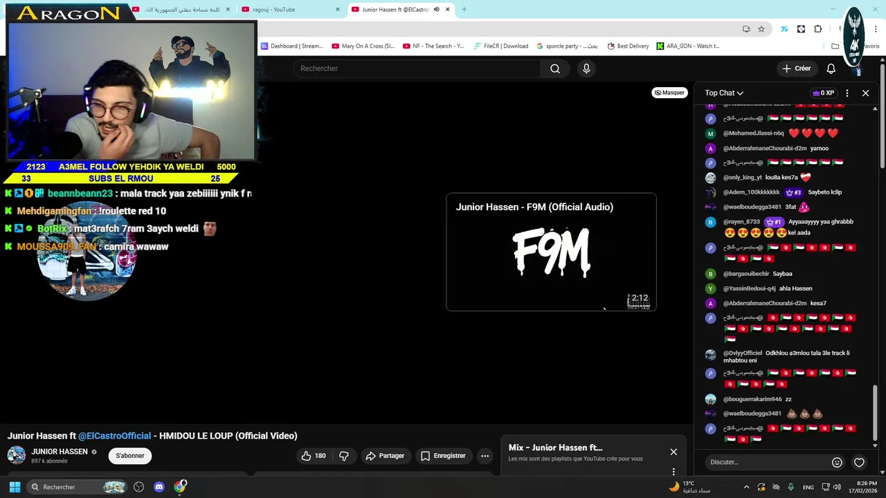Viewport: 886px width, 498px height.
Task: Open the @ElCastroOfficial channel link
Action: click(x=114, y=436)
